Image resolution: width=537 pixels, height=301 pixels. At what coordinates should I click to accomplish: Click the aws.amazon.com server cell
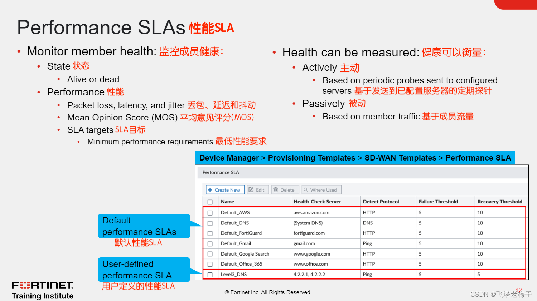(x=311, y=212)
